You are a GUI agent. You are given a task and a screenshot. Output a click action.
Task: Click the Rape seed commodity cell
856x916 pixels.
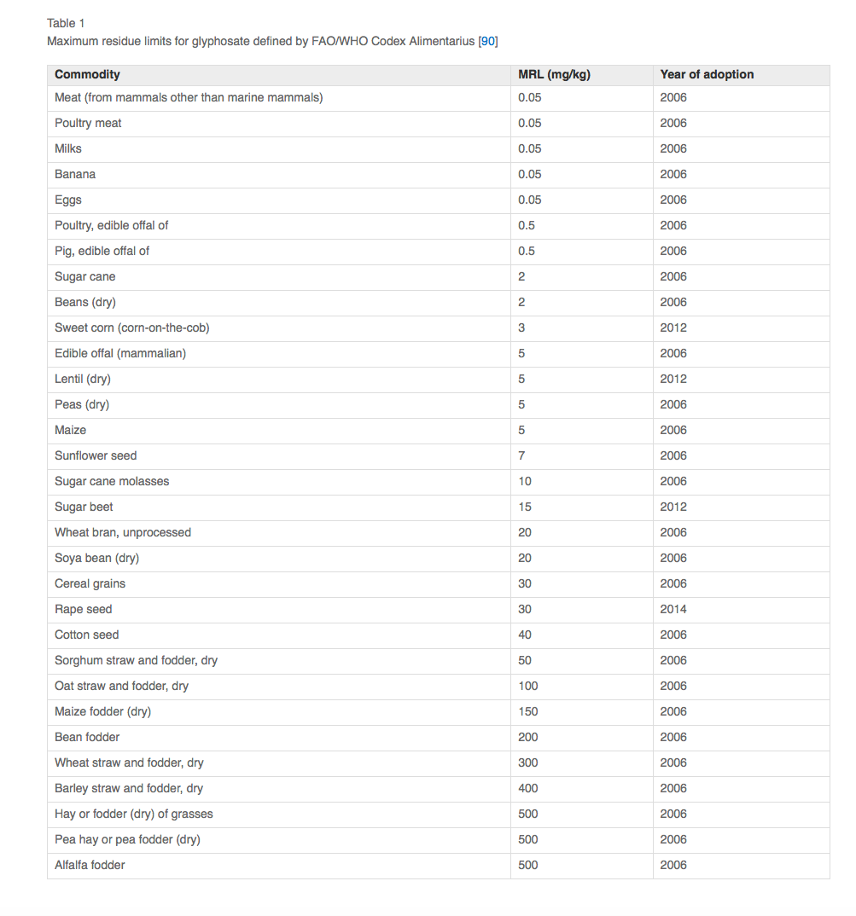click(x=83, y=609)
